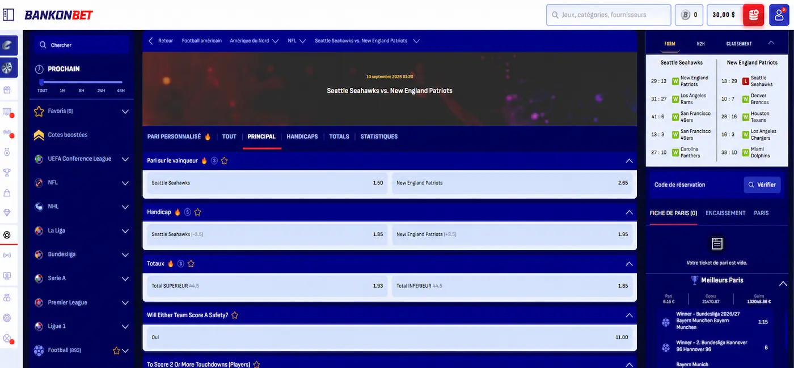The height and width of the screenshot is (368, 794).
Task: Click the BankOnBet logo
Action: (58, 15)
